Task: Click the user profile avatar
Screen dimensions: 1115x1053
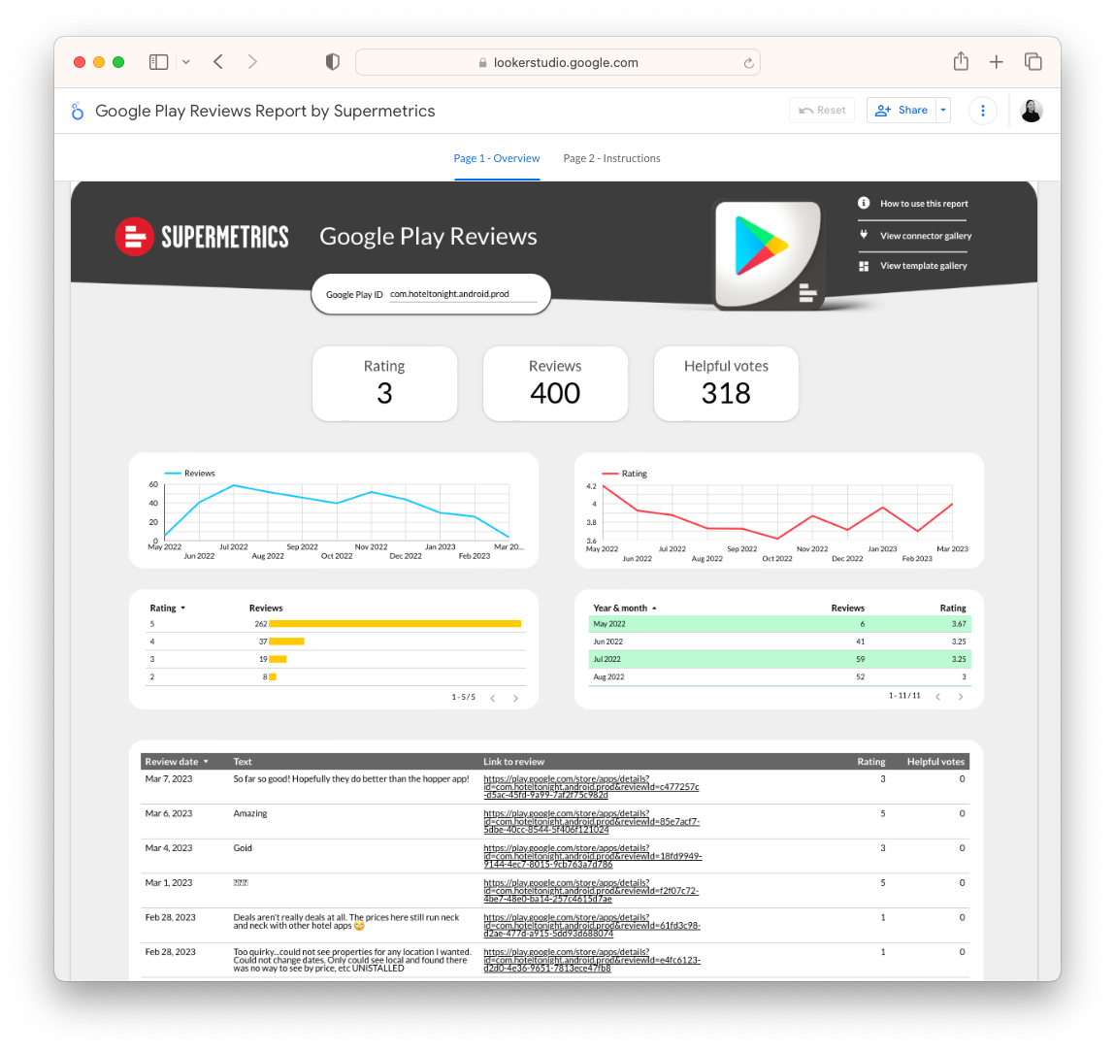Action: point(1032,111)
